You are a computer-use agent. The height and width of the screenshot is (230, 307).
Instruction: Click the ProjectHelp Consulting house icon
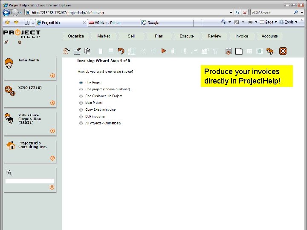click(x=11, y=146)
